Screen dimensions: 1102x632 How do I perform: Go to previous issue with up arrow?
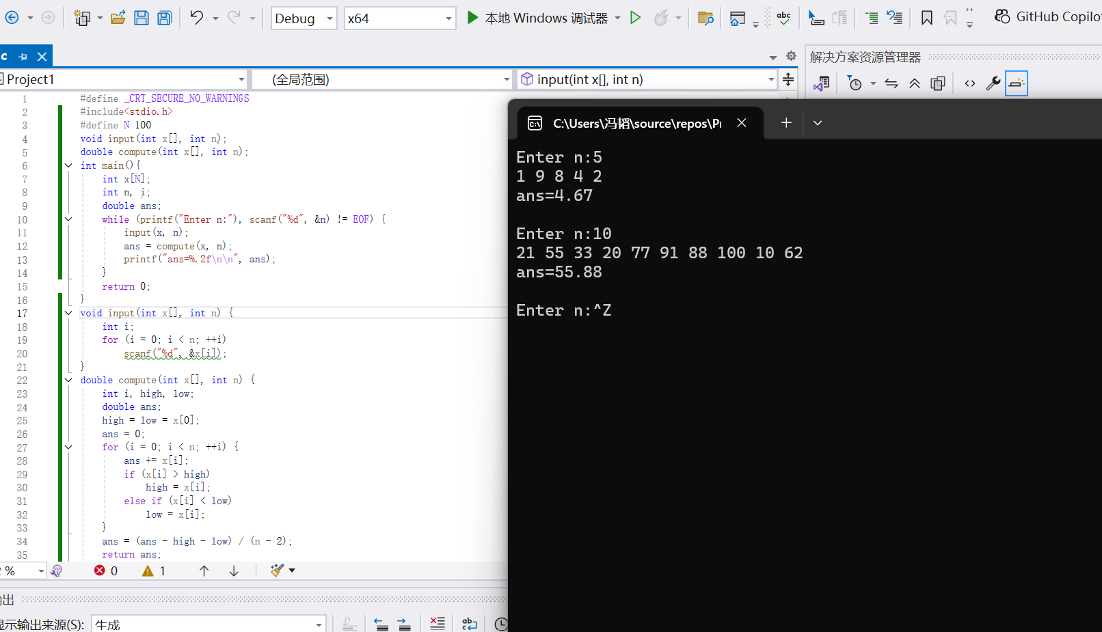(x=204, y=571)
